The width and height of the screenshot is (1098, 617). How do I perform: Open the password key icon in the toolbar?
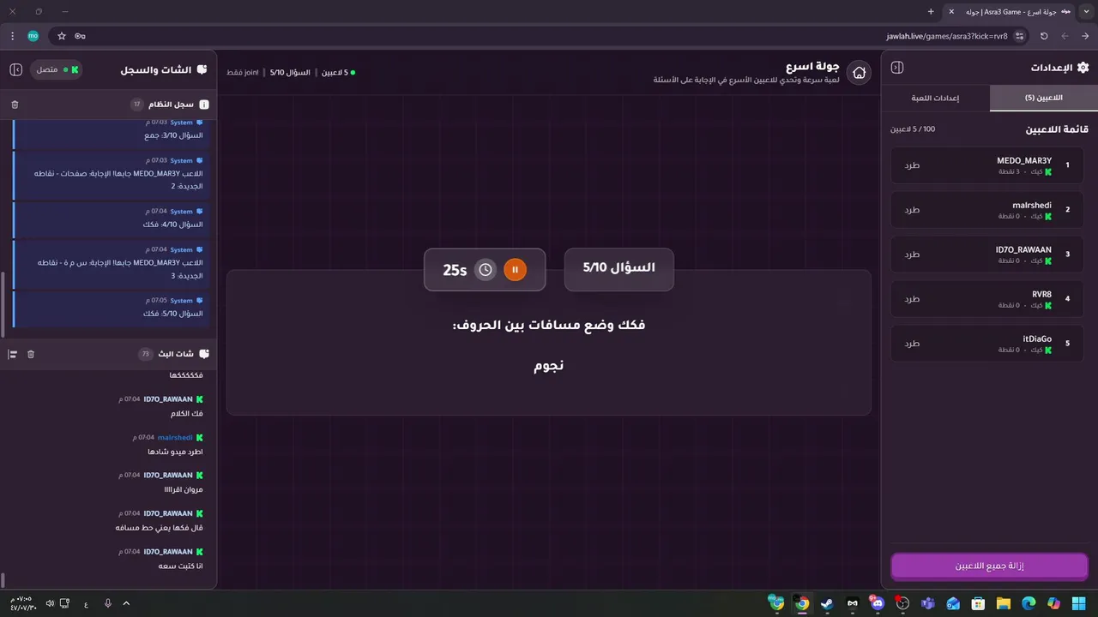[x=80, y=36]
